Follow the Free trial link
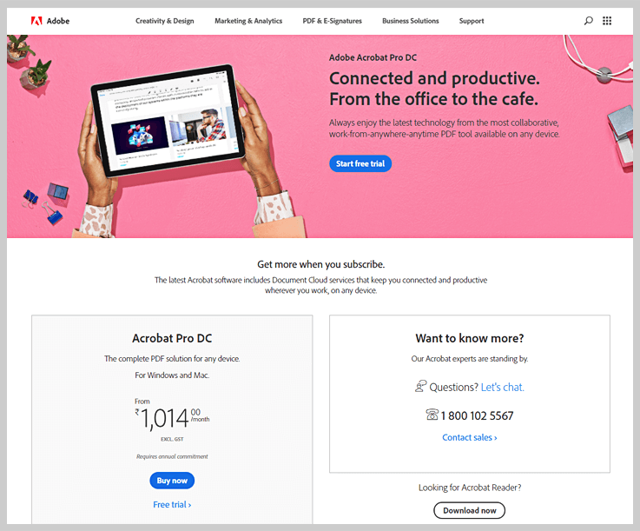640x531 pixels. coord(172,505)
